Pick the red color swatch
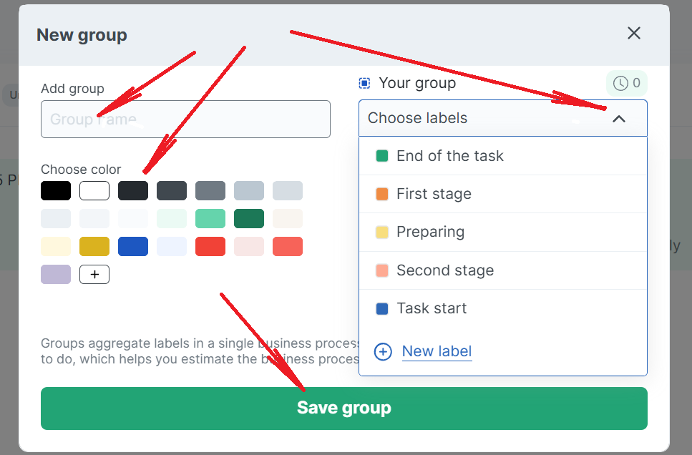The image size is (692, 455). click(x=210, y=246)
